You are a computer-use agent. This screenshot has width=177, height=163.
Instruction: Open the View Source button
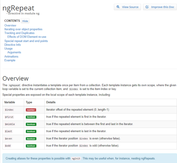(127, 7)
